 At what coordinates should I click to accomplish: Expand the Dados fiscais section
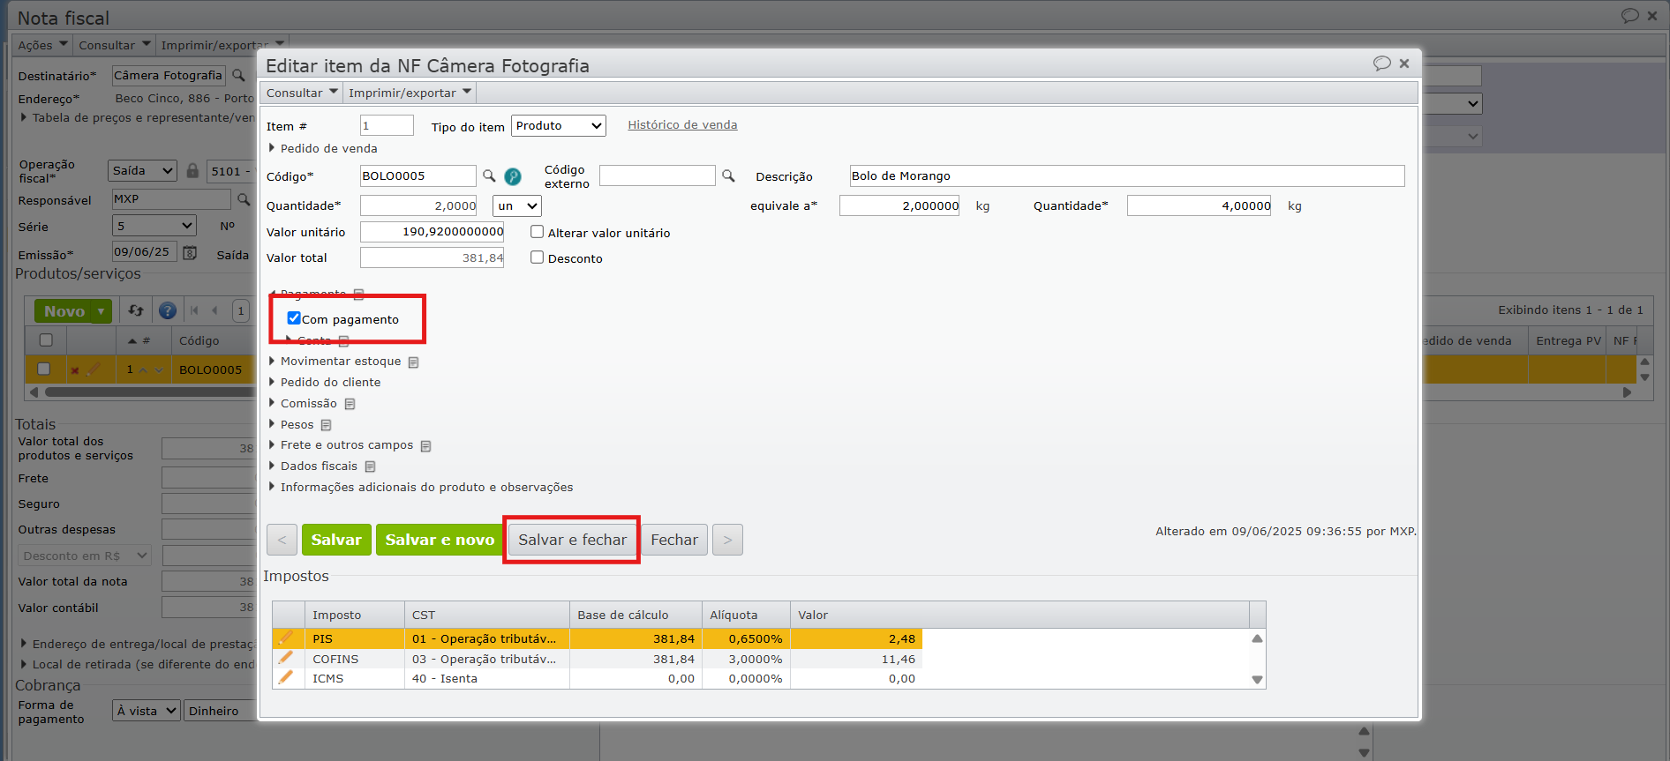[314, 466]
